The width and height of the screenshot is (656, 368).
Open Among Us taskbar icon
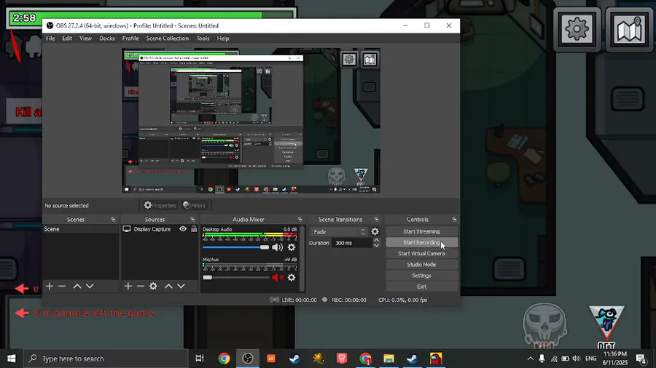point(436,359)
